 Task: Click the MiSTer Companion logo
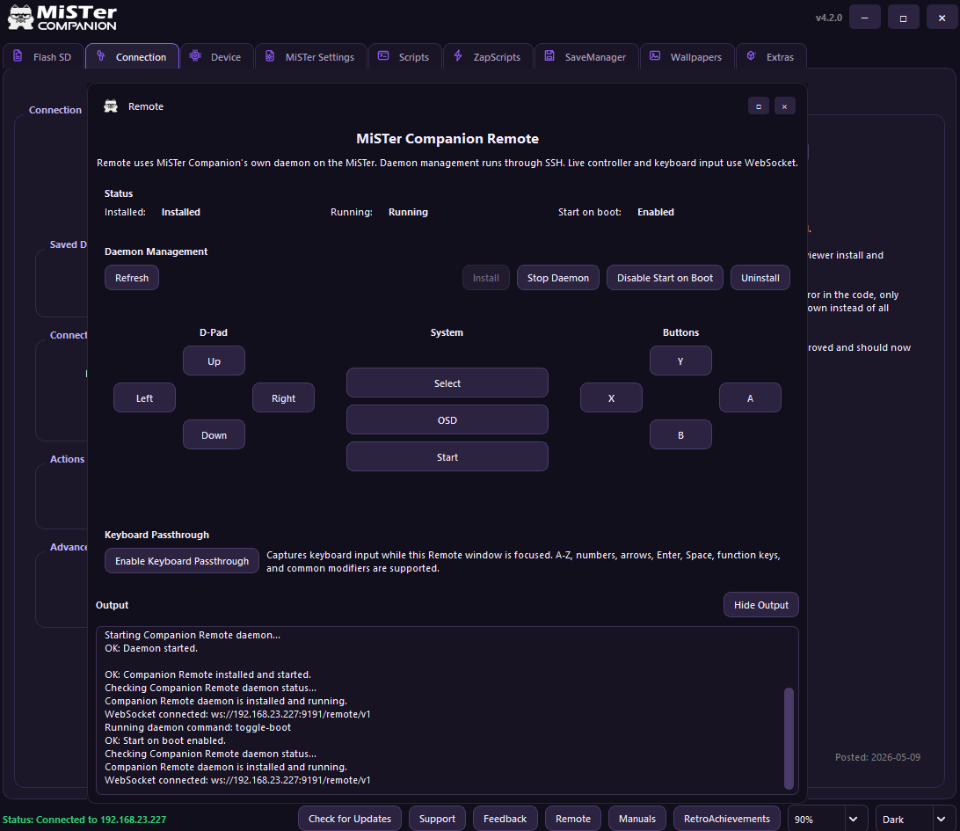click(62, 18)
